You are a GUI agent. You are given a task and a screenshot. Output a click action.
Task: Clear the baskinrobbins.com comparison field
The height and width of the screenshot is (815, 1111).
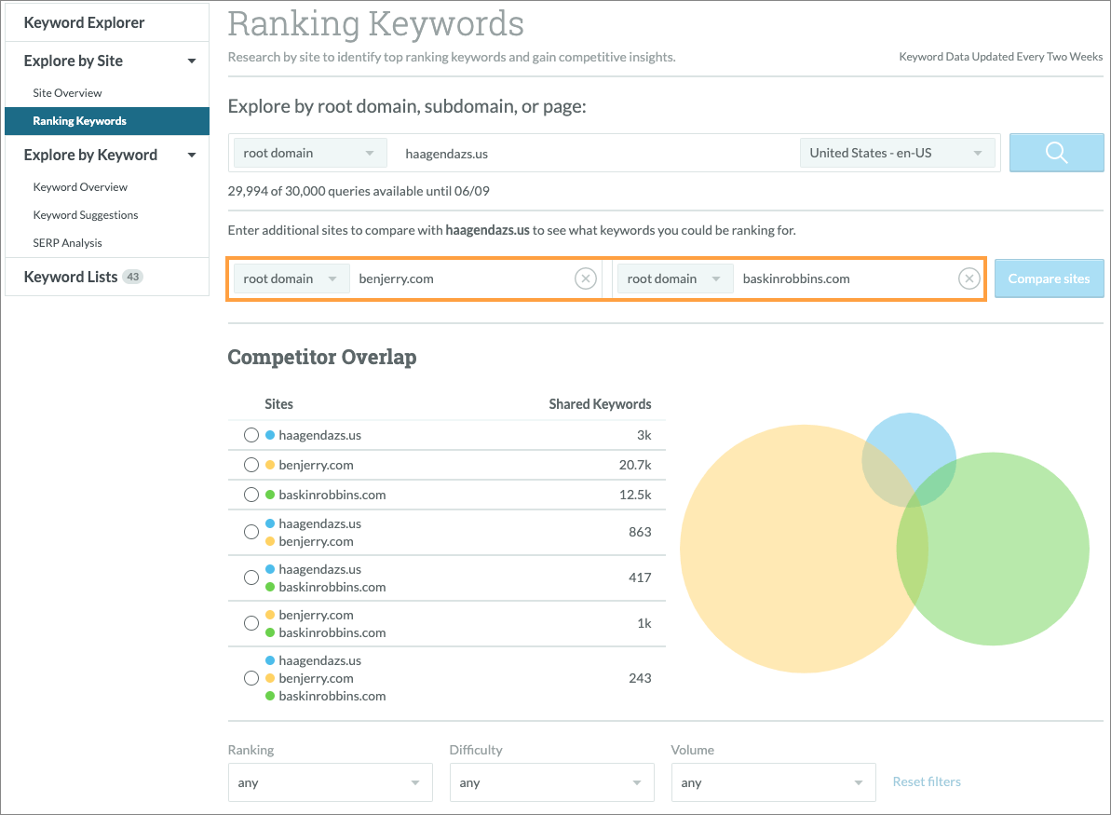(x=969, y=278)
